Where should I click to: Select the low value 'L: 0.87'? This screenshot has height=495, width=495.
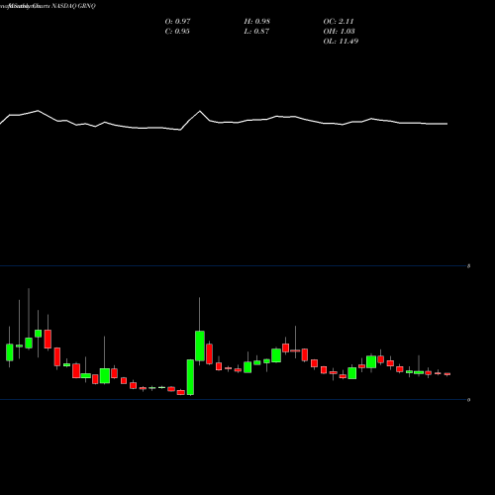point(256,32)
